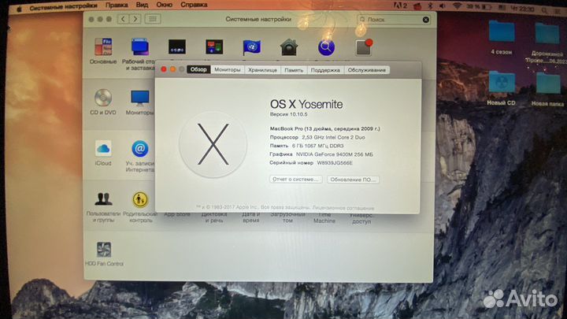This screenshot has height=319, width=567.
Task: Click Универс. доступ label
Action: (361, 218)
